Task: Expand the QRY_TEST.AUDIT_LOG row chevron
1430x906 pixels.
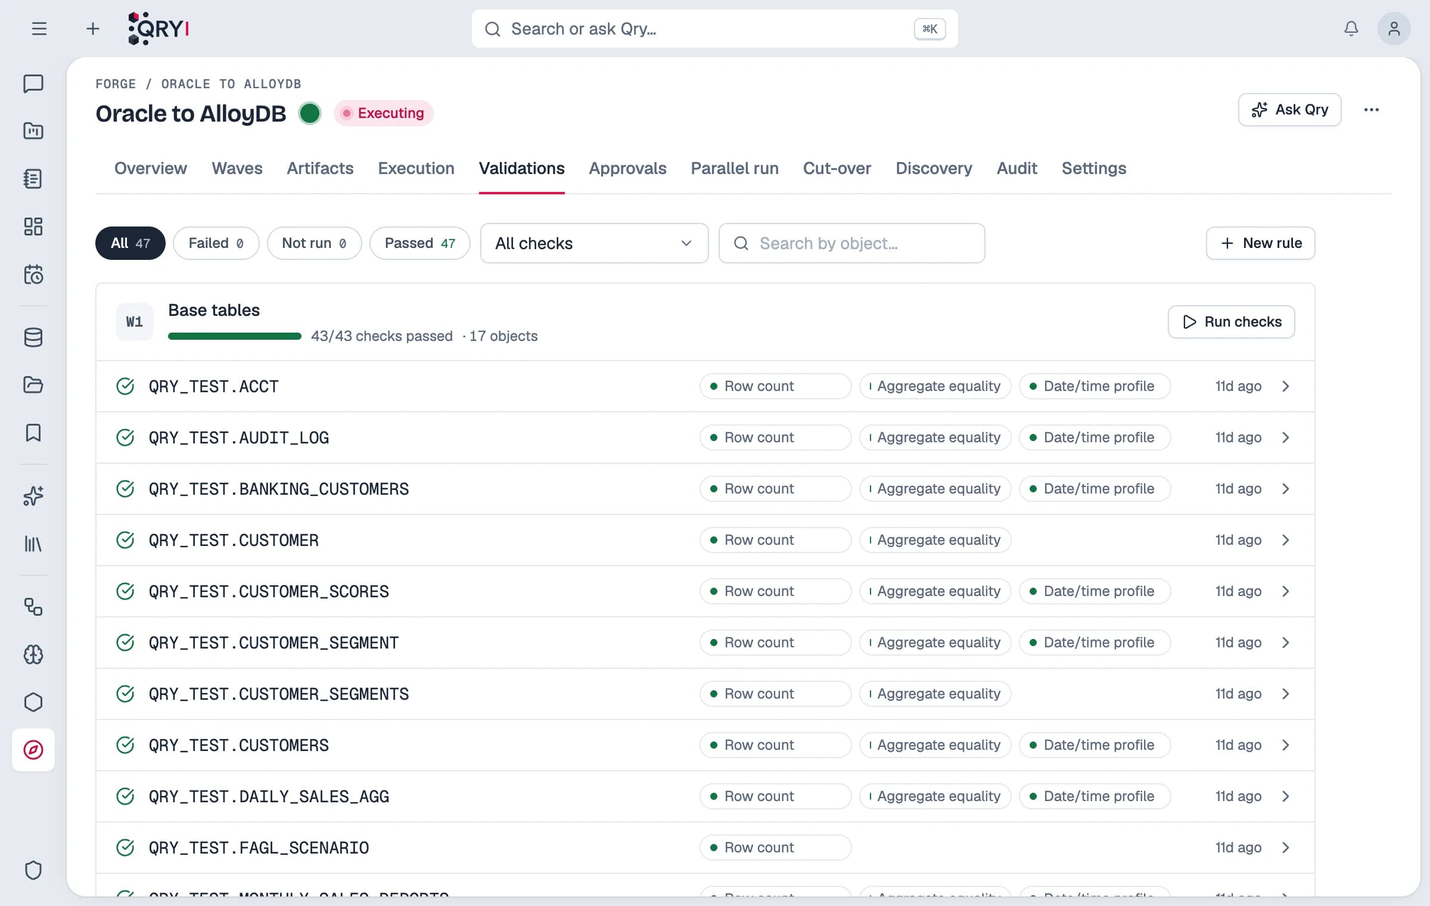Action: (1286, 438)
